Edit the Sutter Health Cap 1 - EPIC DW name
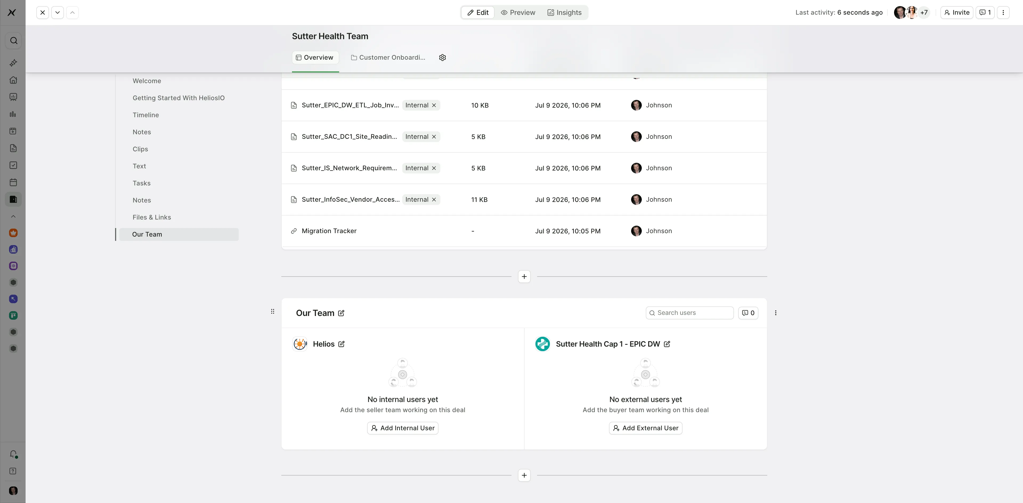1023x503 pixels. point(667,344)
